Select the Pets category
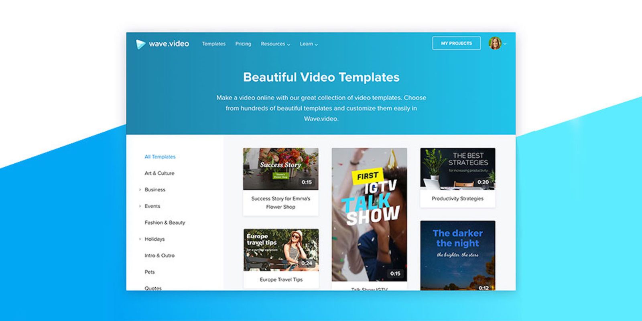 pyautogui.click(x=149, y=272)
